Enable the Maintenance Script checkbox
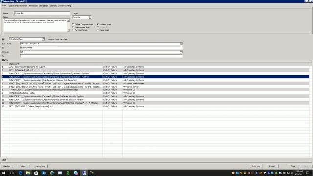Viewport: 313px width, 176px height. click(x=73, y=27)
